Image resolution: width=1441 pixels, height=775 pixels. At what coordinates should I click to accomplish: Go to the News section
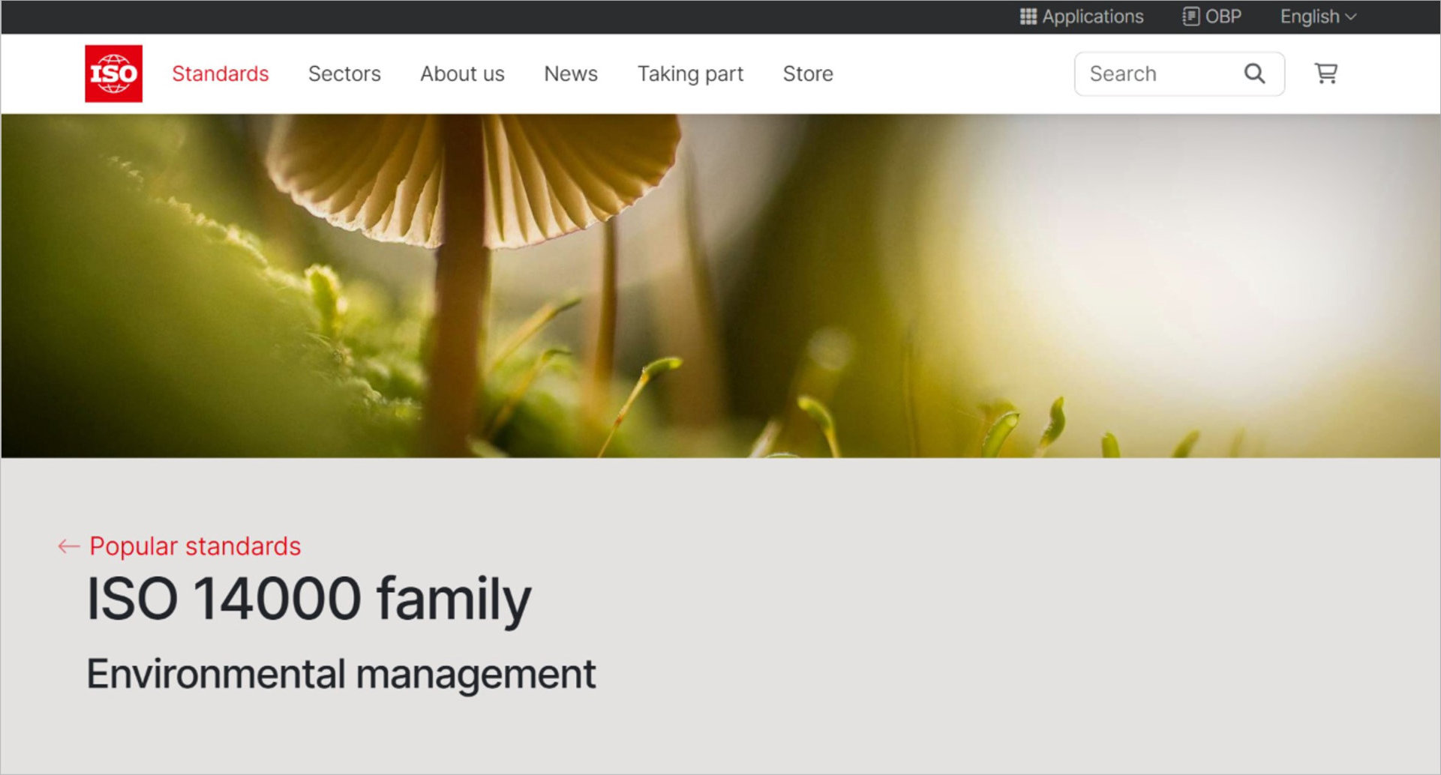coord(571,73)
